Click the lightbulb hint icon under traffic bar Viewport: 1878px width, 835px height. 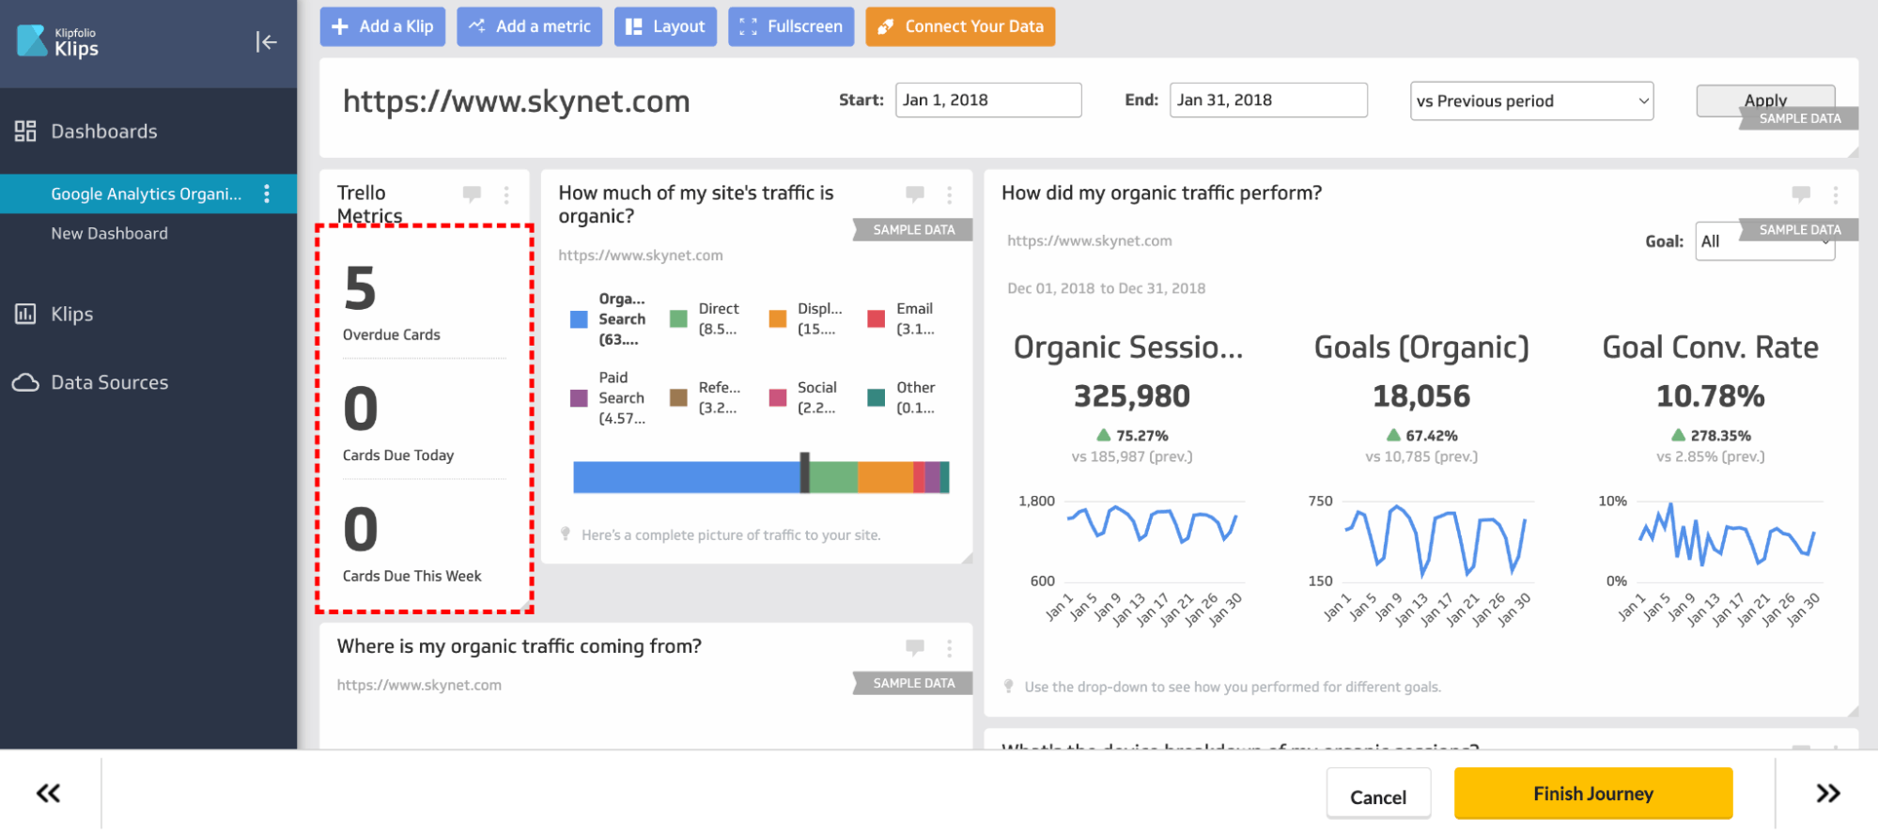coord(566,533)
